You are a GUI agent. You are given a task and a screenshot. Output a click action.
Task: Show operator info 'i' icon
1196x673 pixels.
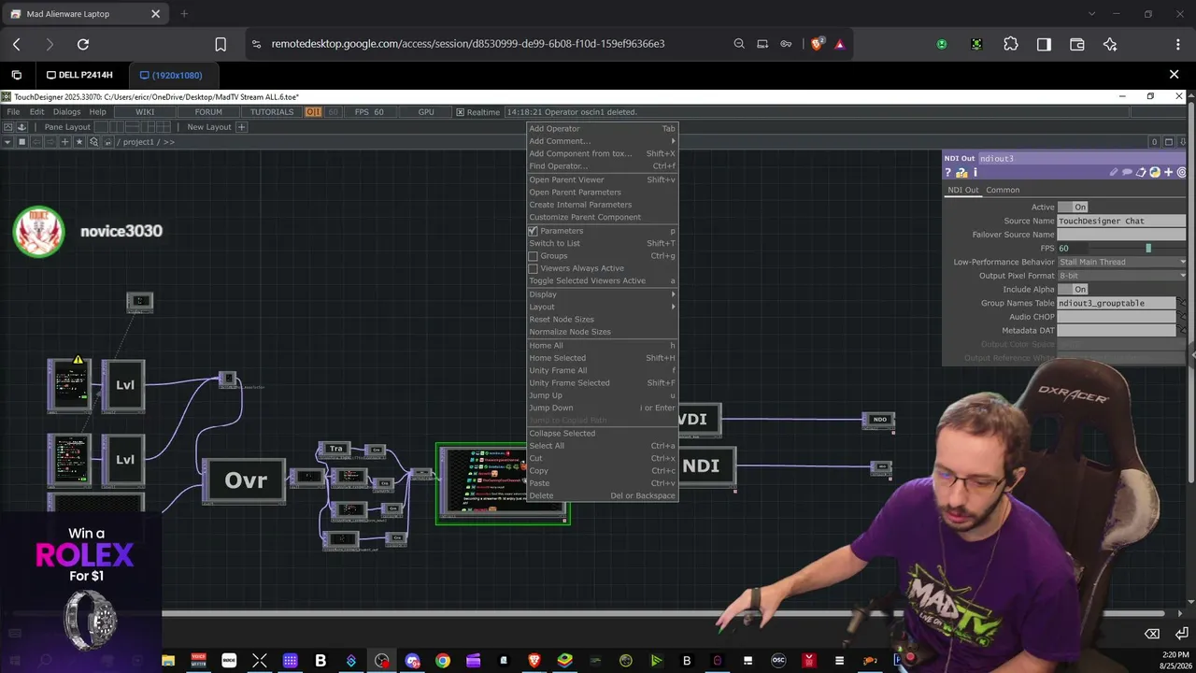coord(975,173)
